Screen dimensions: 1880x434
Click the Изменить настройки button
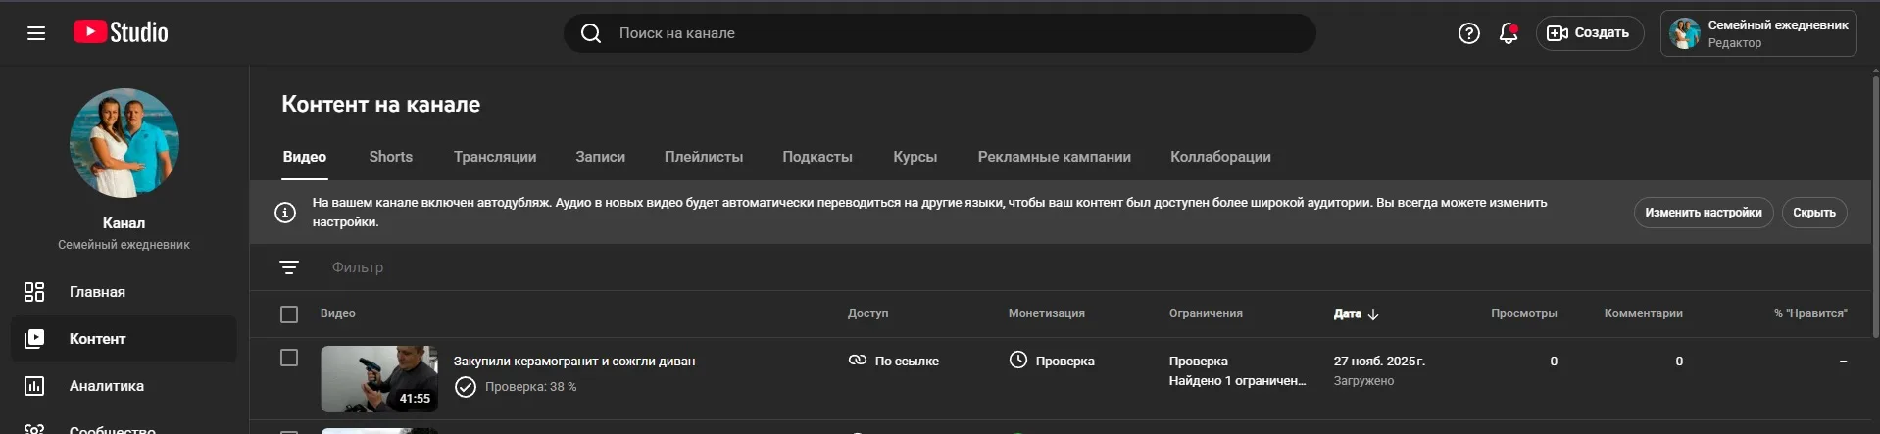1703,213
